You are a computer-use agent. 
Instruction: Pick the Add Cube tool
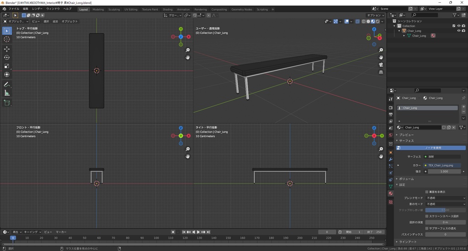(x=7, y=103)
